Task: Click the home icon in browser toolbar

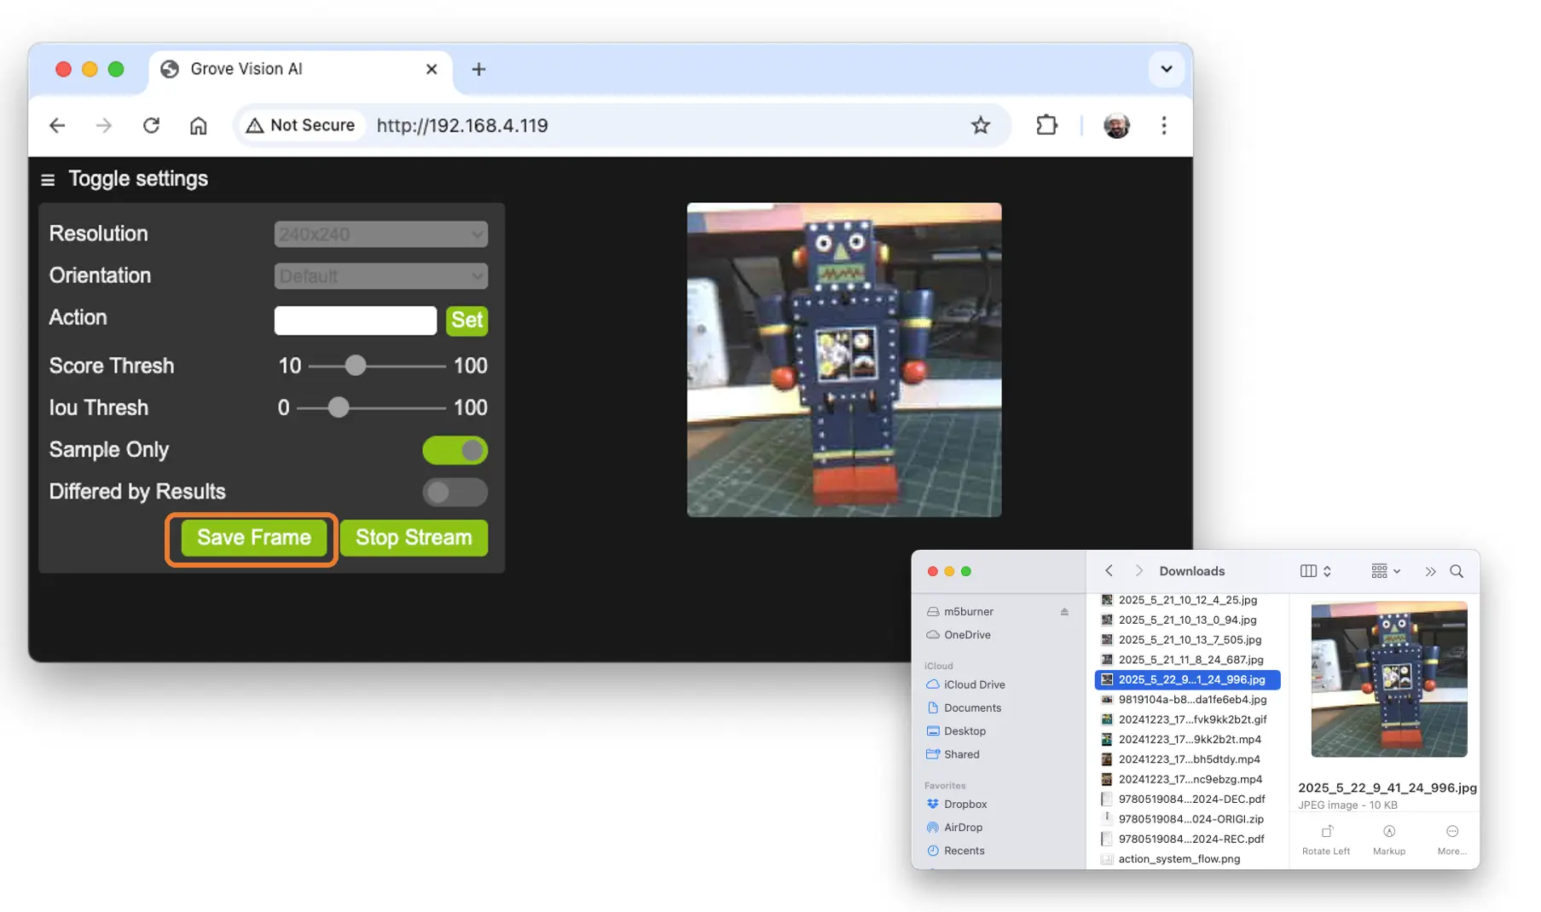Action: click(x=198, y=125)
